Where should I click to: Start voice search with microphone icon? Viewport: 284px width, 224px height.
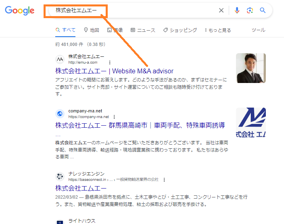tap(237, 10)
